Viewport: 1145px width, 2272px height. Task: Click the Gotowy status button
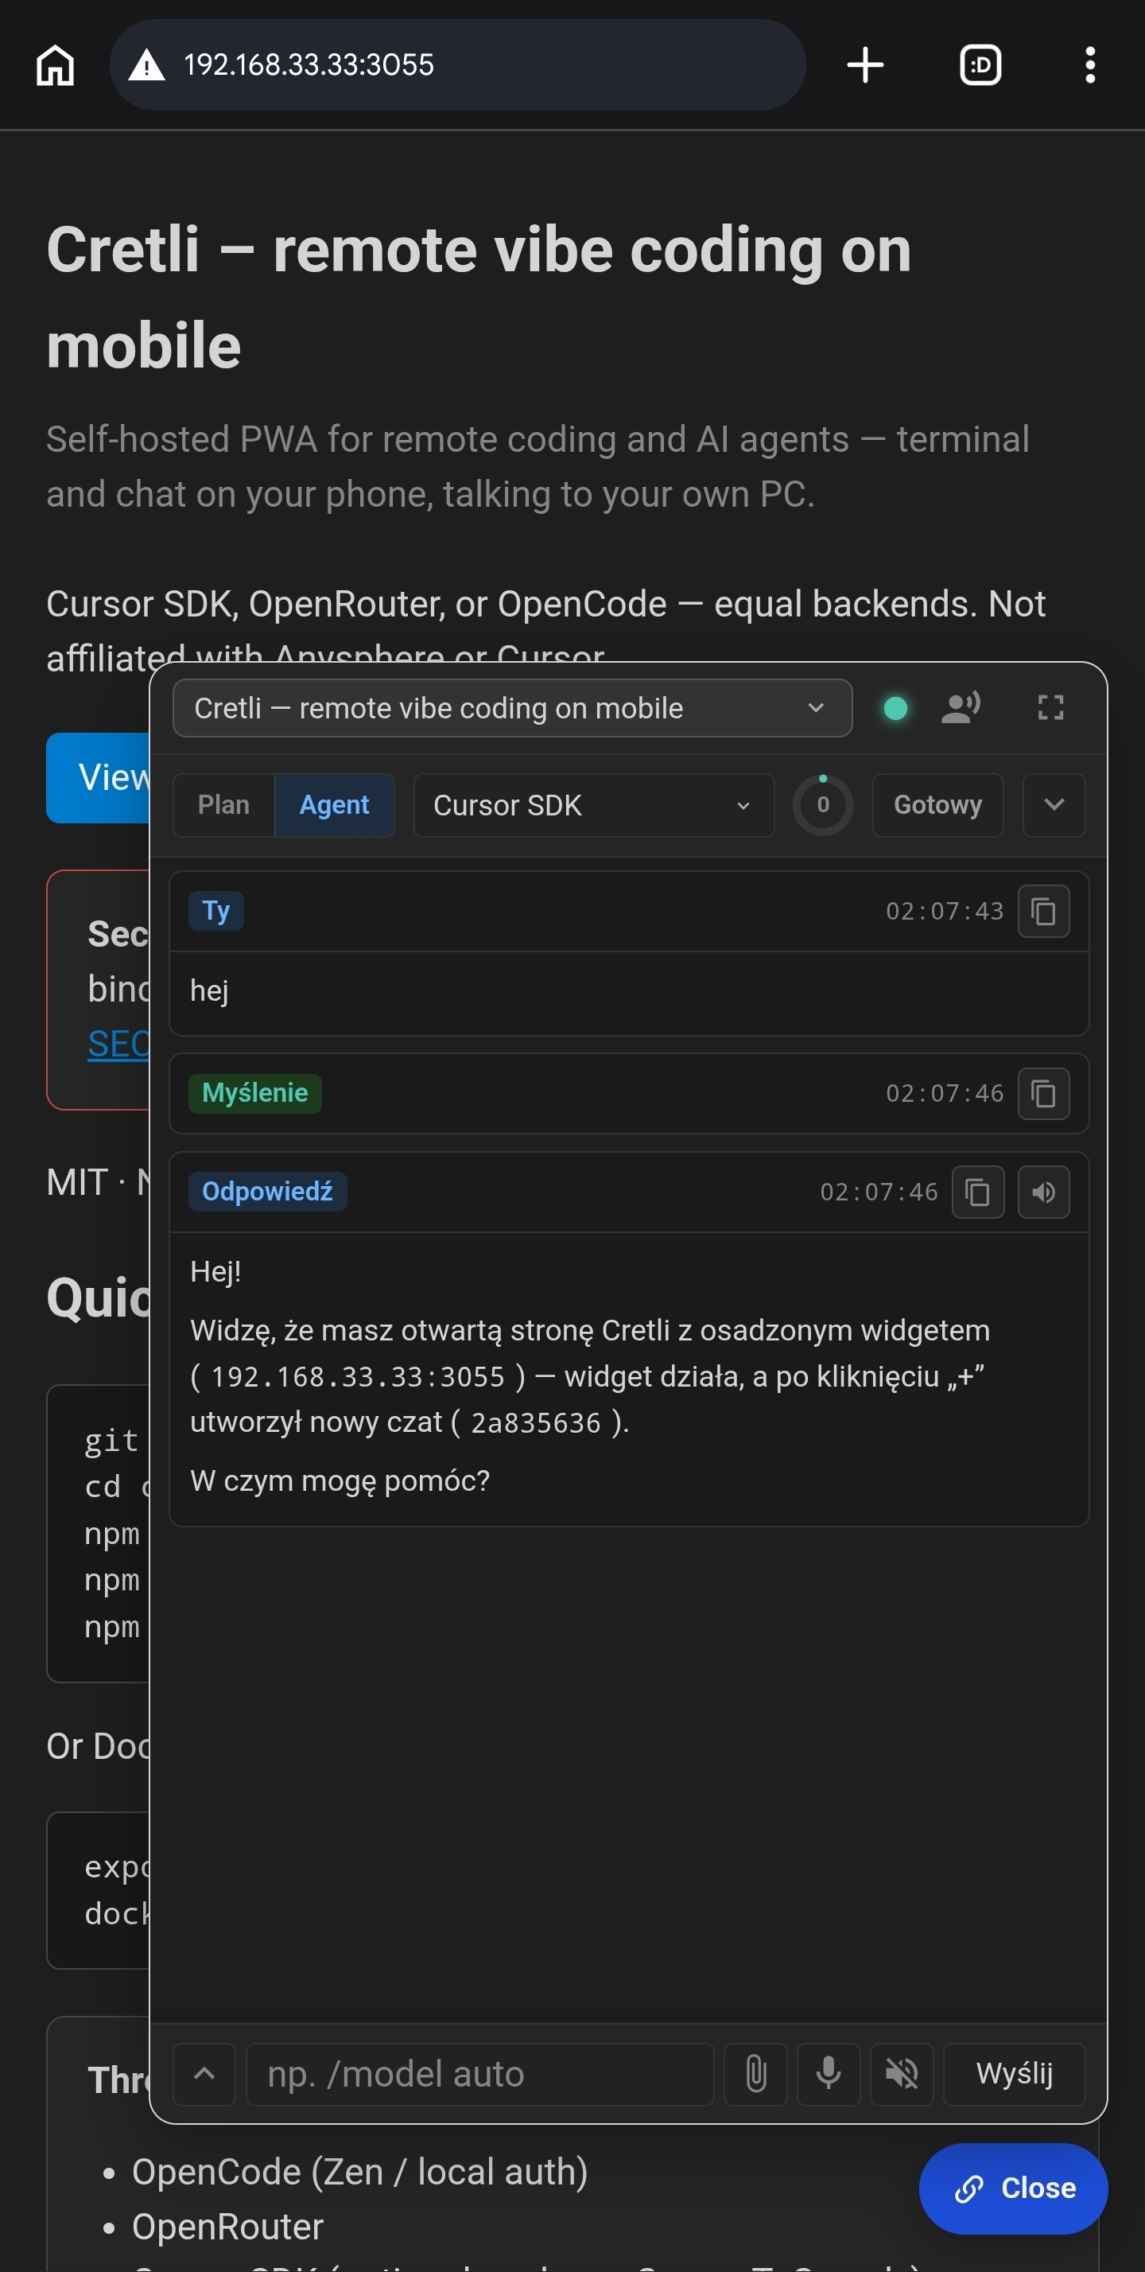pos(937,805)
